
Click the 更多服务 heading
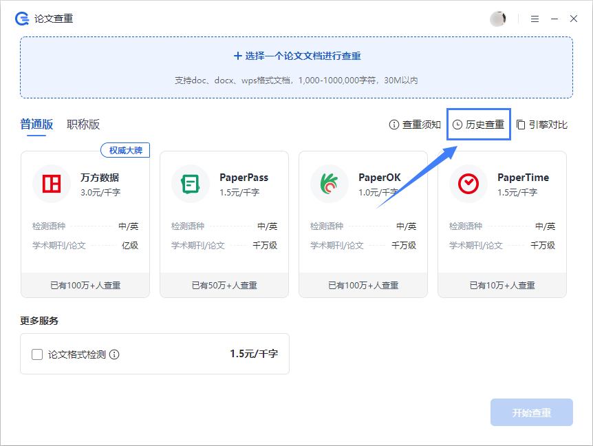(x=39, y=321)
